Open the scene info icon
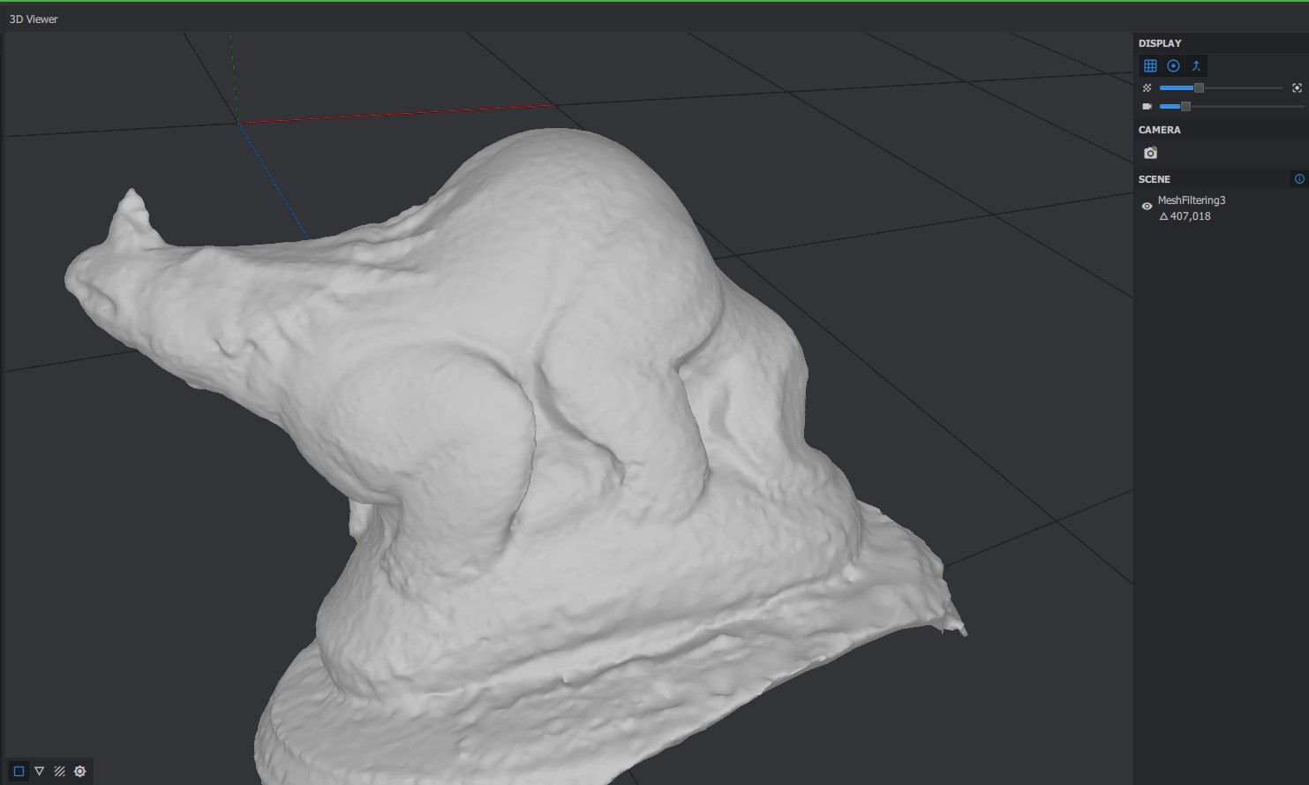 pos(1298,179)
